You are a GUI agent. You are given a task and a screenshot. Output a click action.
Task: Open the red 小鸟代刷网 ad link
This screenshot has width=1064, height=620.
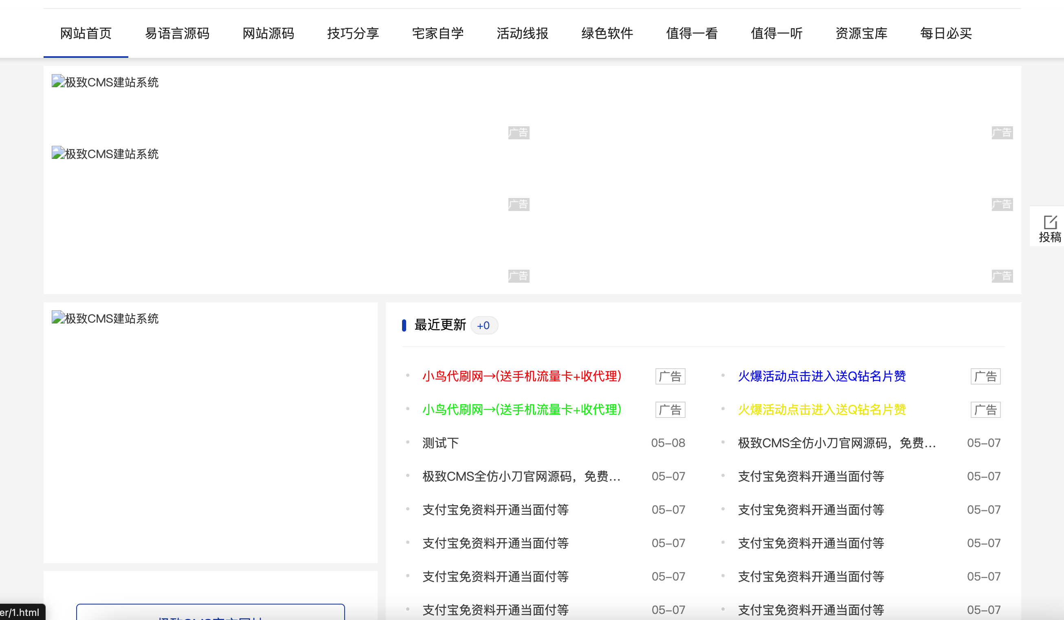[x=522, y=376]
